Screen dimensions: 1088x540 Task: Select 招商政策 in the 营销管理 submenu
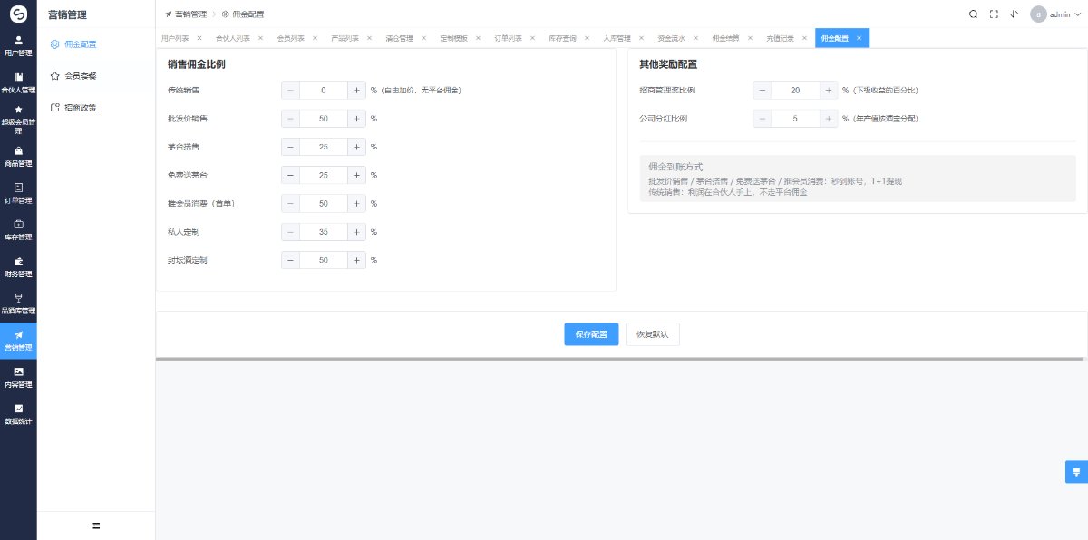coord(96,107)
